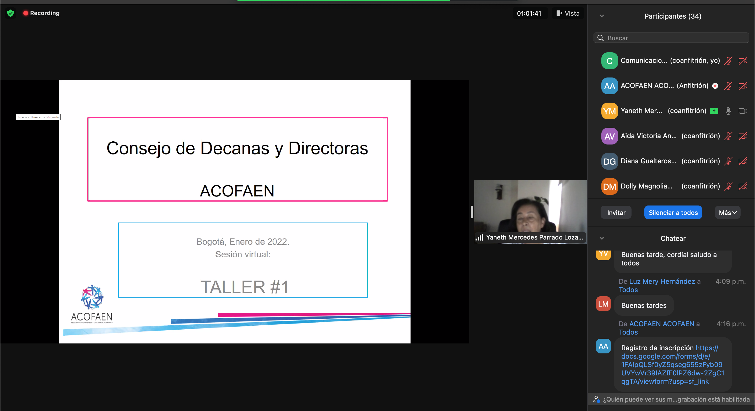The height and width of the screenshot is (411, 755).
Task: Click the Buscar participant search field
Action: tap(674, 38)
